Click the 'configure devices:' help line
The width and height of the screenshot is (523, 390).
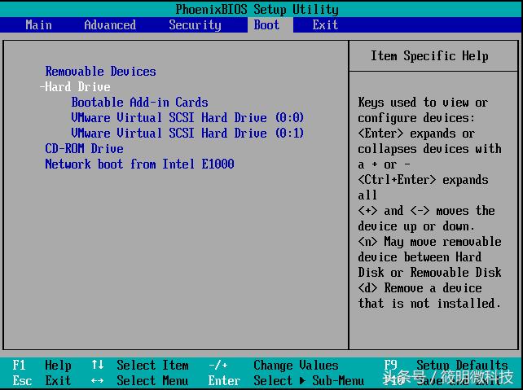coord(416,118)
